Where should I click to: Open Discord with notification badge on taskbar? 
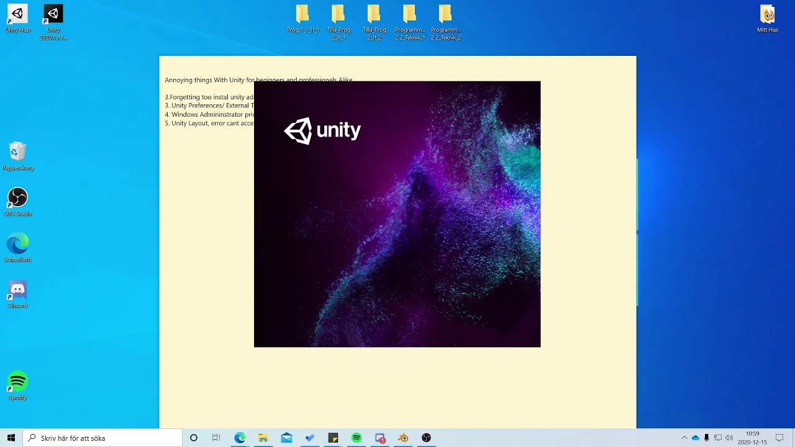coord(380,438)
